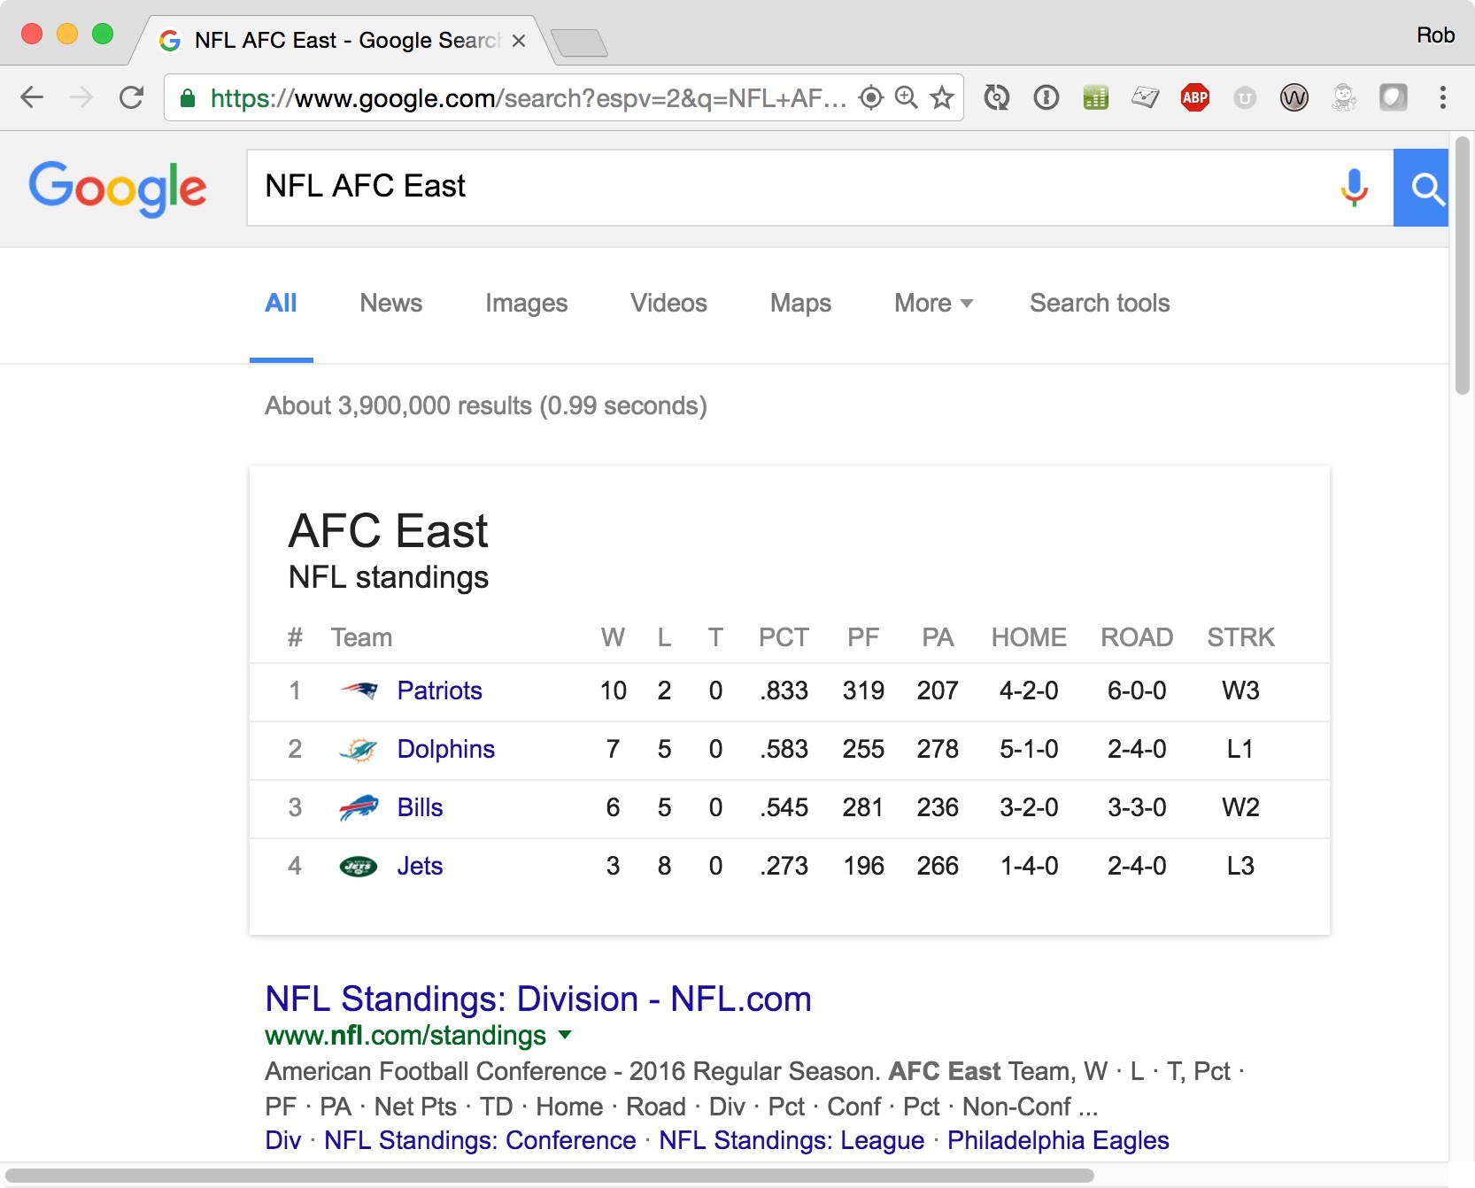Click the gray ticket-shaped extension icon
Screen dimensions: 1475x1188
[1146, 97]
